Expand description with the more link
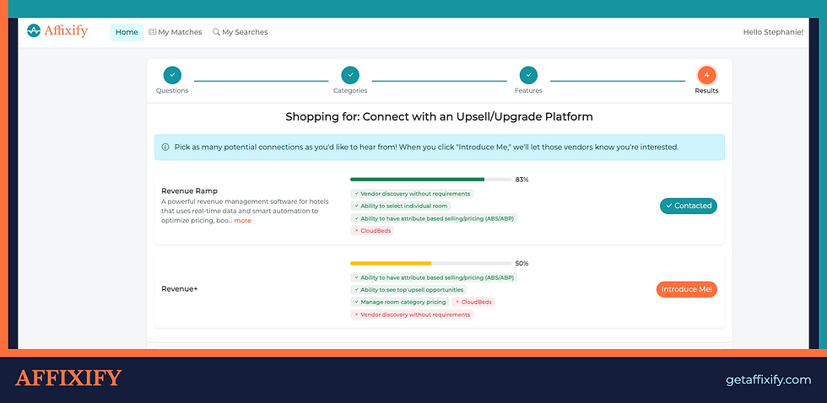The height and width of the screenshot is (403, 827). [x=243, y=221]
